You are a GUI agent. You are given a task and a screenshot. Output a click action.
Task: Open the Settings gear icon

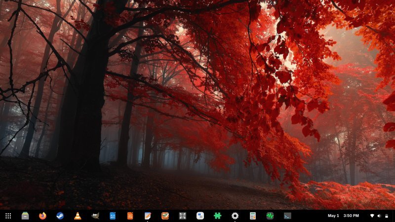(x=235, y=216)
